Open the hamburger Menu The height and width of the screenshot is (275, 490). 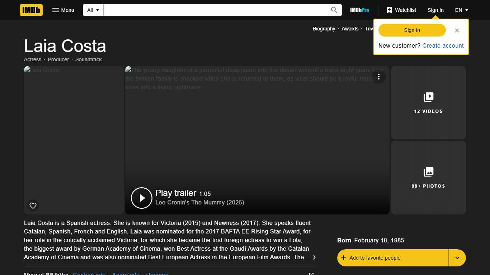tap(63, 10)
